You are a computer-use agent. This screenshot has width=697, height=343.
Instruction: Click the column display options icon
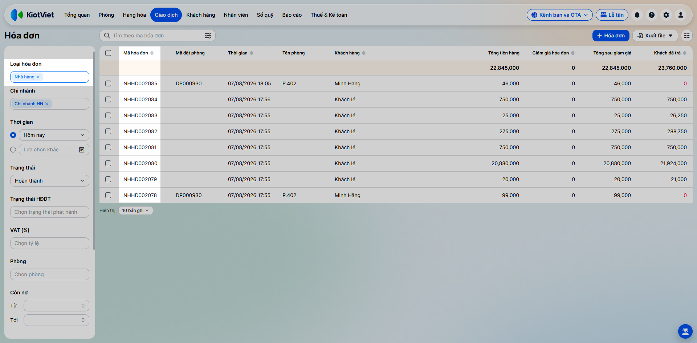pos(687,36)
